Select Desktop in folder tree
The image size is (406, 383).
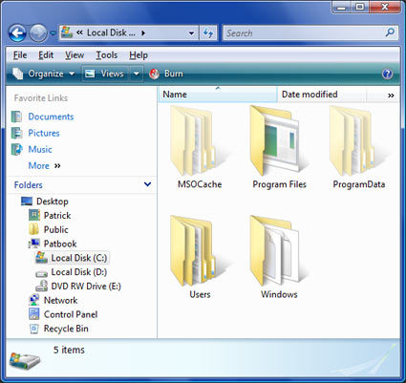(53, 202)
